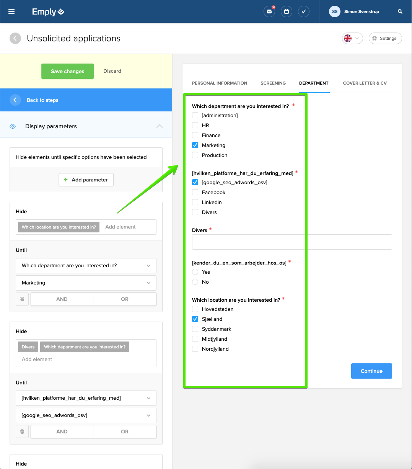Collapse the Display parameters section
Image resolution: width=412 pixels, height=469 pixels.
pos(160,126)
